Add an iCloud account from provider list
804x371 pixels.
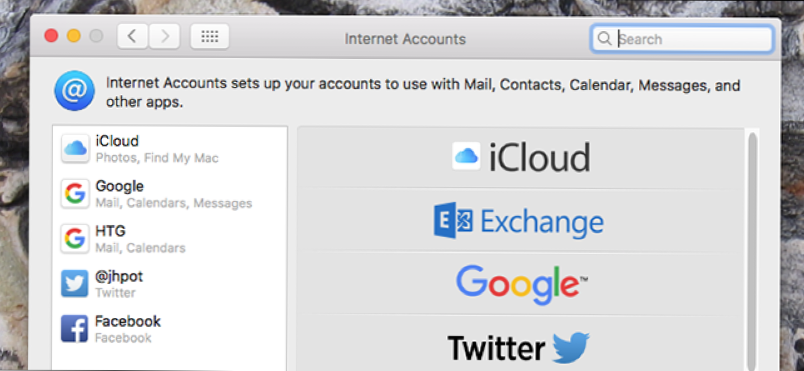[x=521, y=157]
